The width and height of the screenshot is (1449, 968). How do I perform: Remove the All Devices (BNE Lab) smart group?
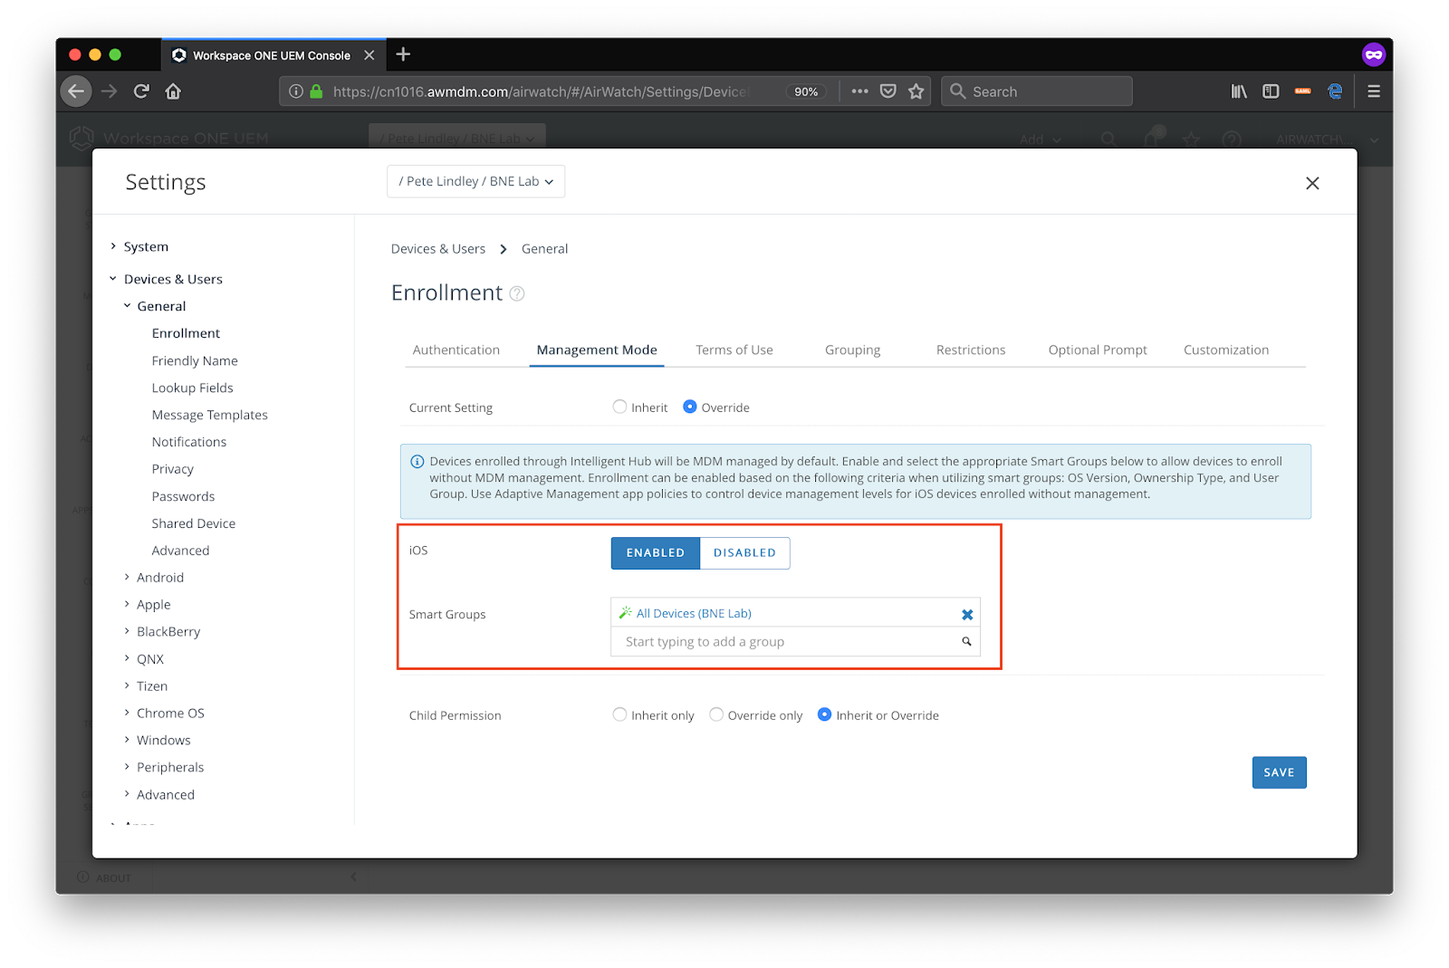coord(967,614)
